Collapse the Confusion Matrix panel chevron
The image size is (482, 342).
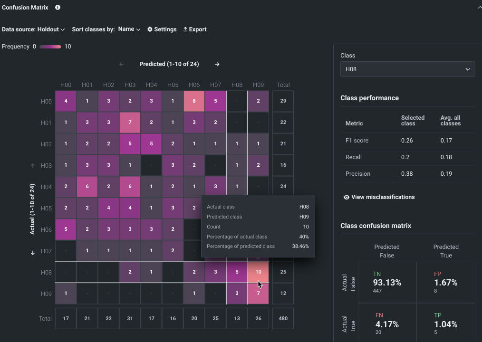[479, 8]
